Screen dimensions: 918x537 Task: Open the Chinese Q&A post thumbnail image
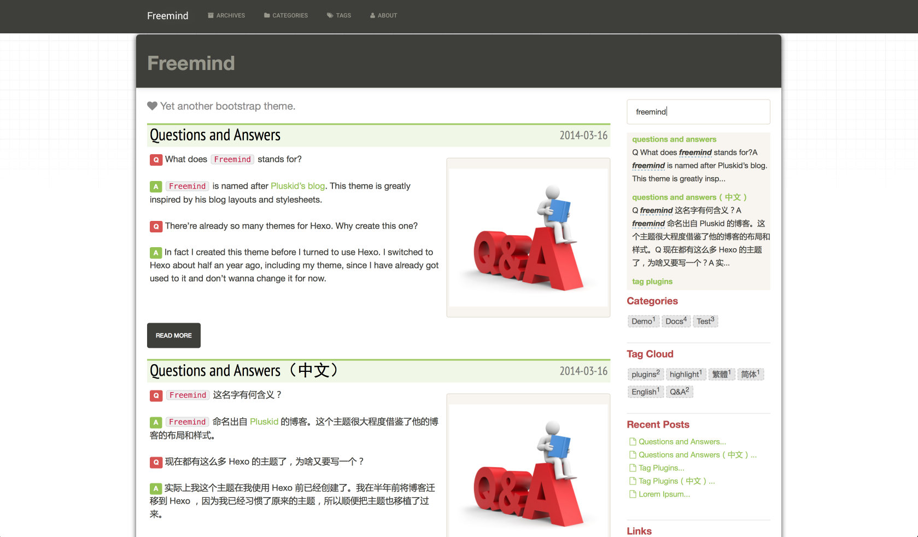(x=528, y=465)
